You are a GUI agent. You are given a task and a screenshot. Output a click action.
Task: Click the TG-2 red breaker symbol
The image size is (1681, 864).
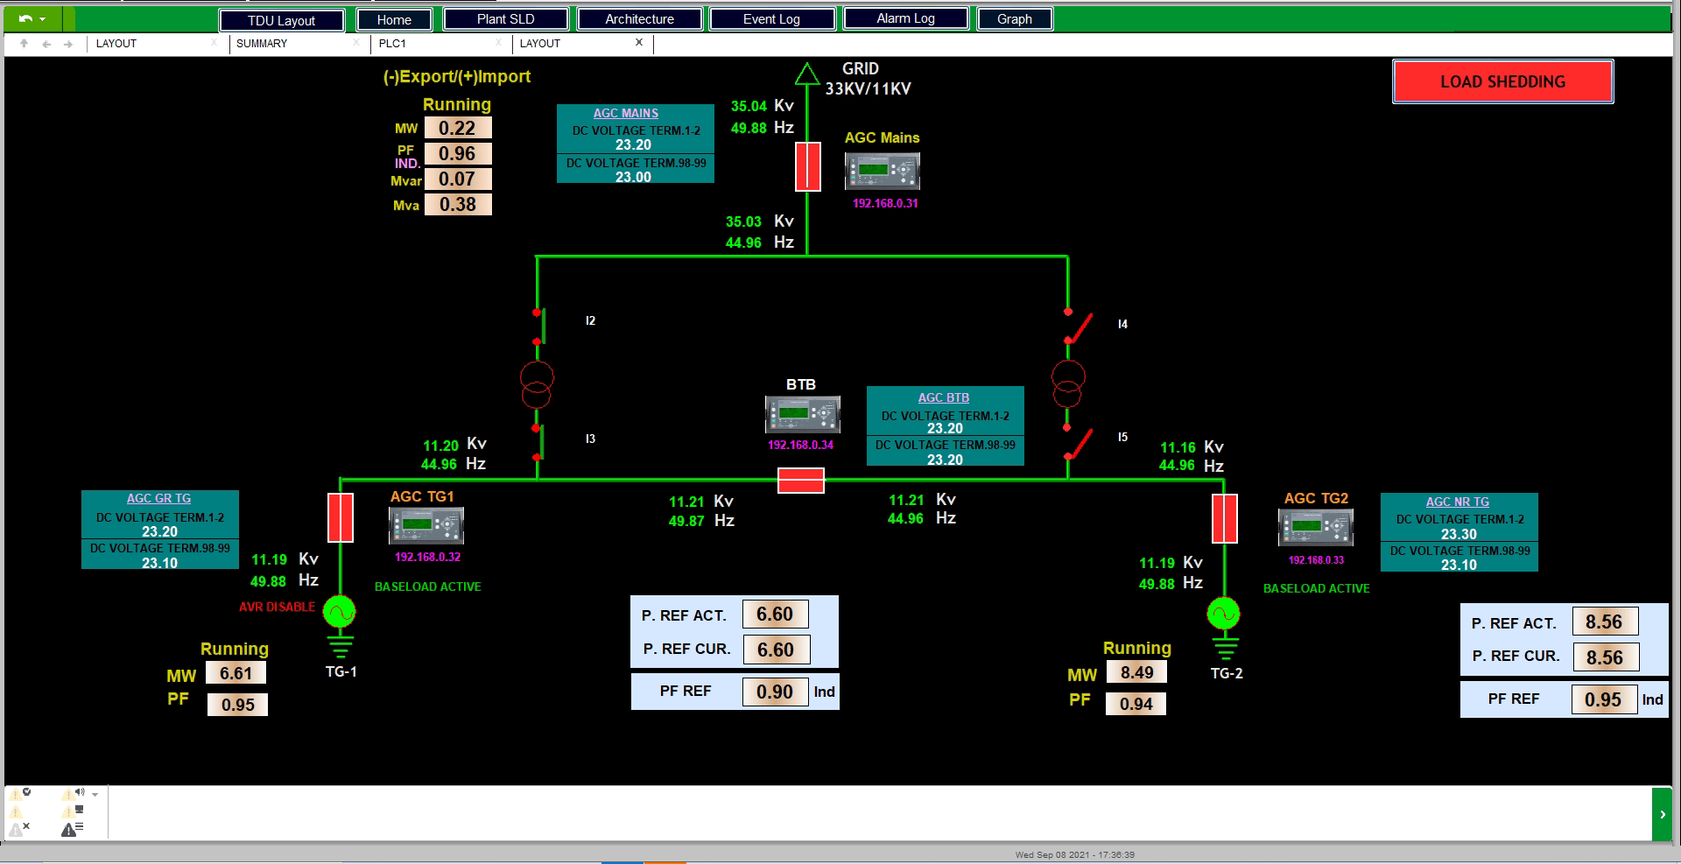tap(1224, 518)
